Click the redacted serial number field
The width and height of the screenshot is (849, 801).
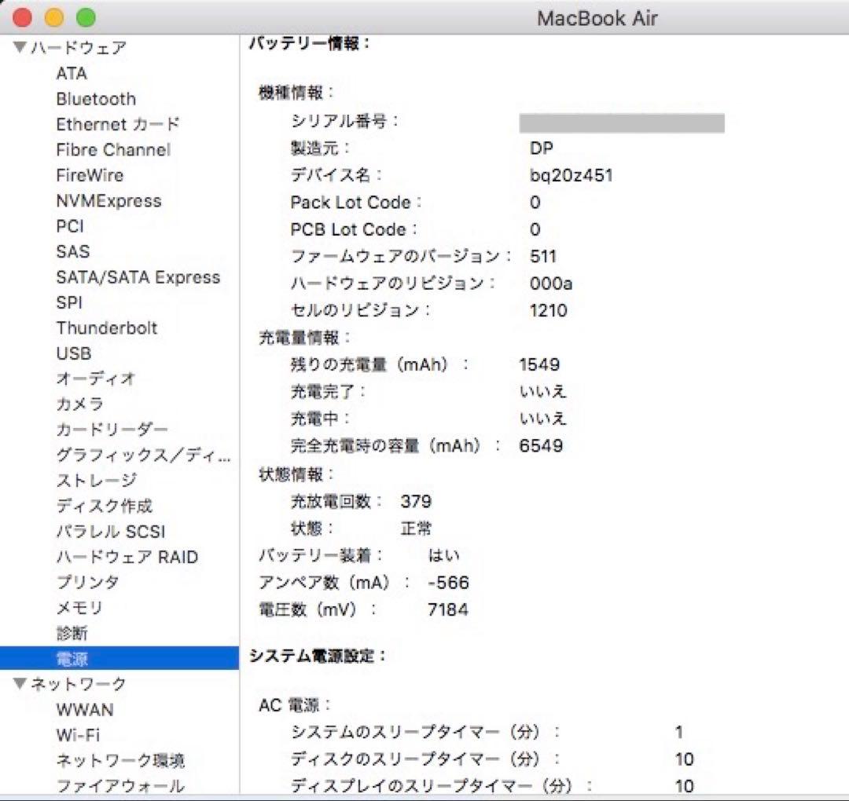pos(622,123)
